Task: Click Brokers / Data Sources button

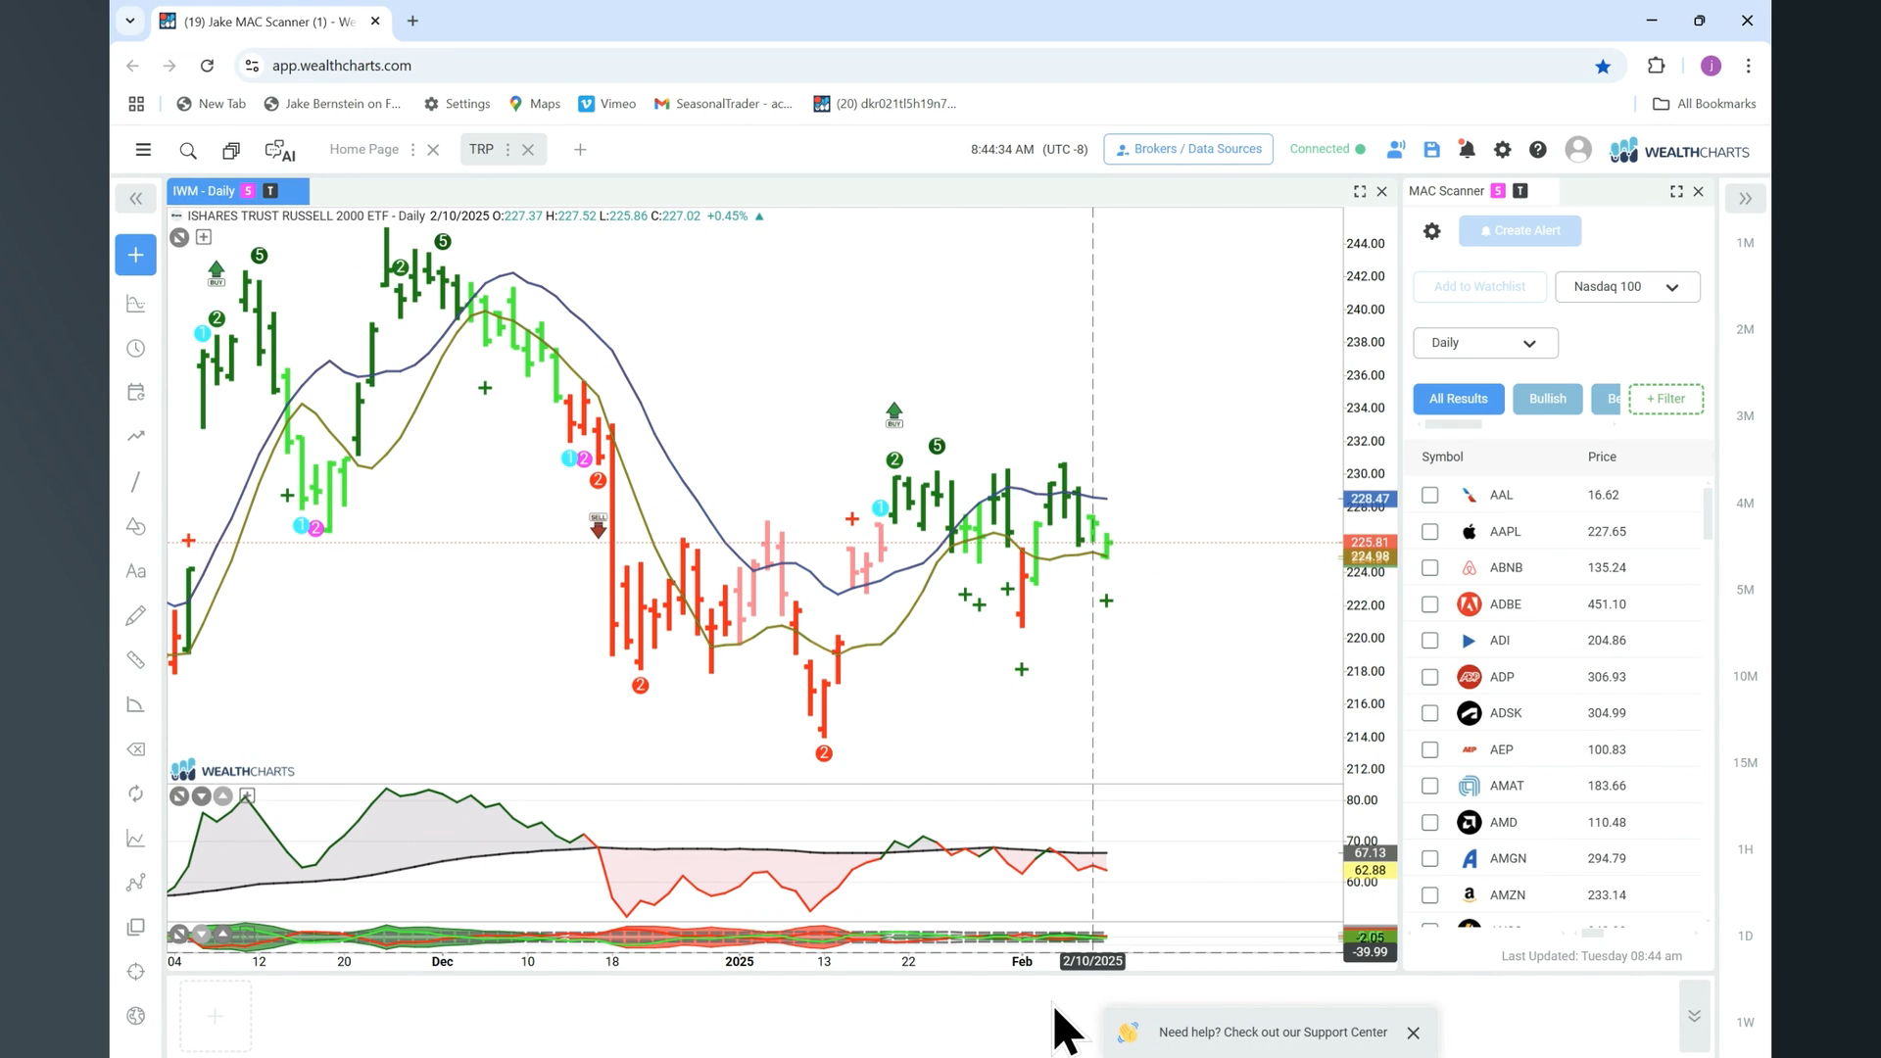Action: pyautogui.click(x=1188, y=149)
